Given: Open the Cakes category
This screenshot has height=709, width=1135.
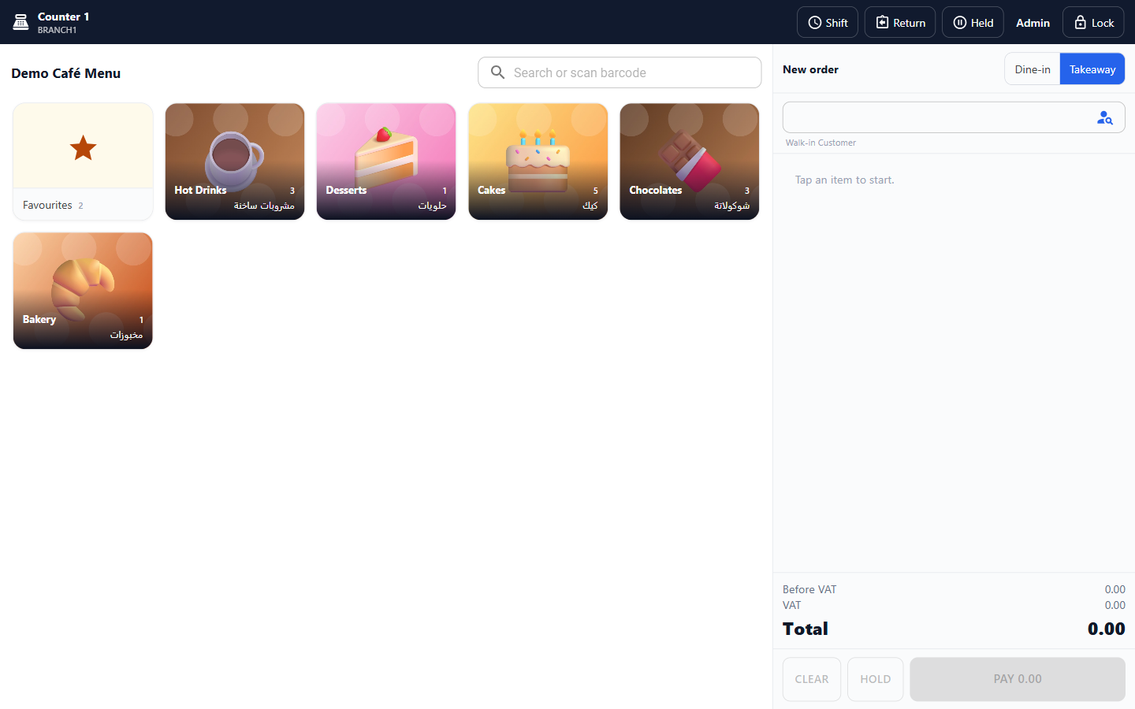Looking at the screenshot, I should coord(538,161).
